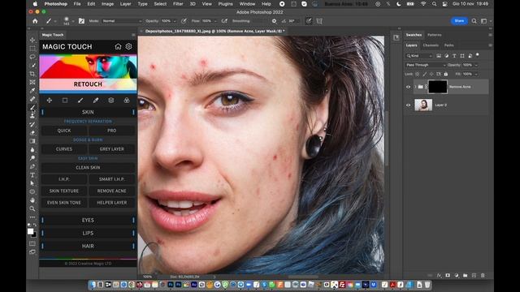
Task: Select the Horizontal Type tool
Action: (32, 175)
